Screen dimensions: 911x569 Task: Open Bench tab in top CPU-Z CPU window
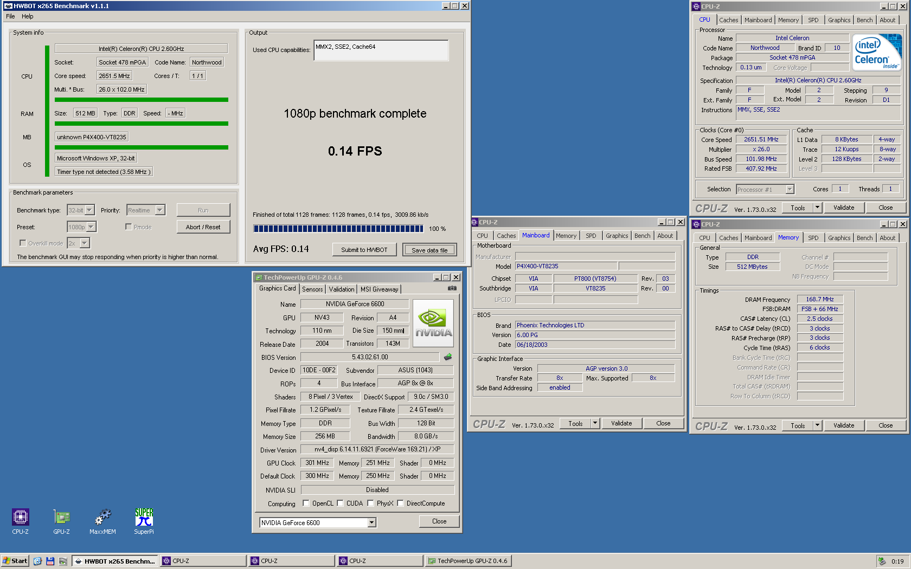coord(865,20)
